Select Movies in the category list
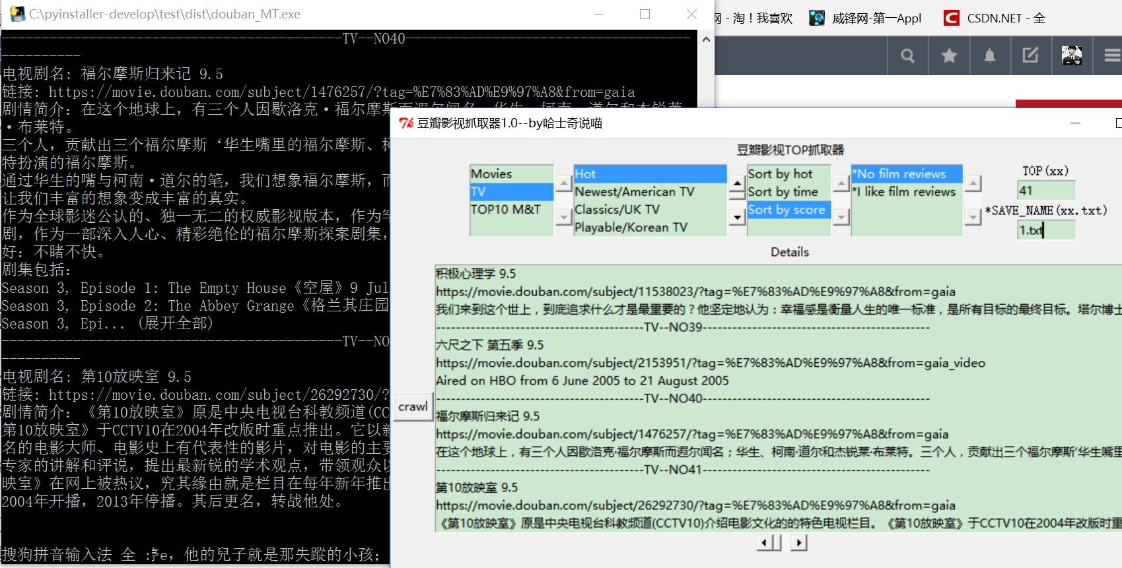The image size is (1122, 568). 511,174
